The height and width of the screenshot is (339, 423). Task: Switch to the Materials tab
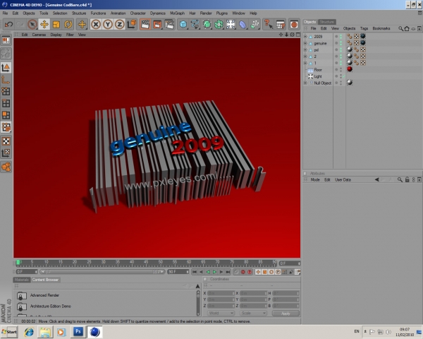(x=22, y=280)
